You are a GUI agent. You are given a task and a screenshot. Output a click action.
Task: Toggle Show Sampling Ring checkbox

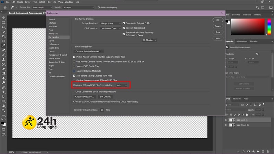click(99, 8)
